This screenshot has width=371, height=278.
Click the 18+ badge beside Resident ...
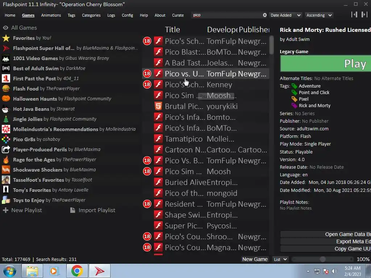click(x=147, y=204)
